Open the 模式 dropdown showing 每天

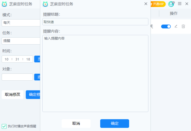21,23
